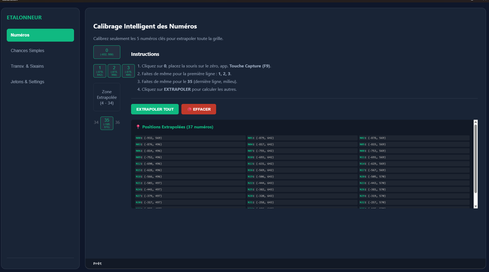Screen dimensions: 489x272
Task: Select the Numéros section in the sidebar
Action: click(x=40, y=35)
